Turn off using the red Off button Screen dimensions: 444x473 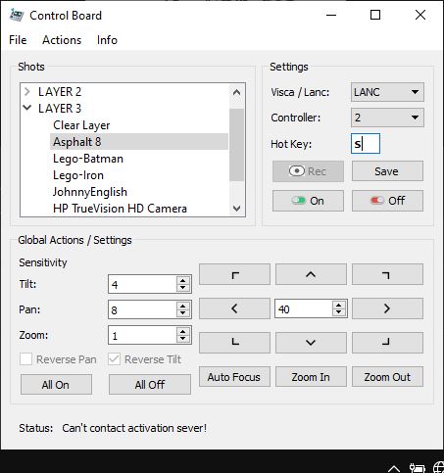387,201
